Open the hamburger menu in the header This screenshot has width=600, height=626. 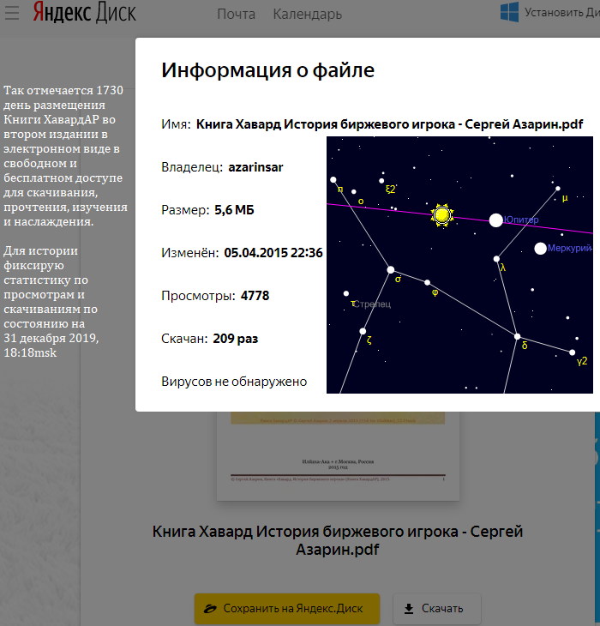(12, 14)
